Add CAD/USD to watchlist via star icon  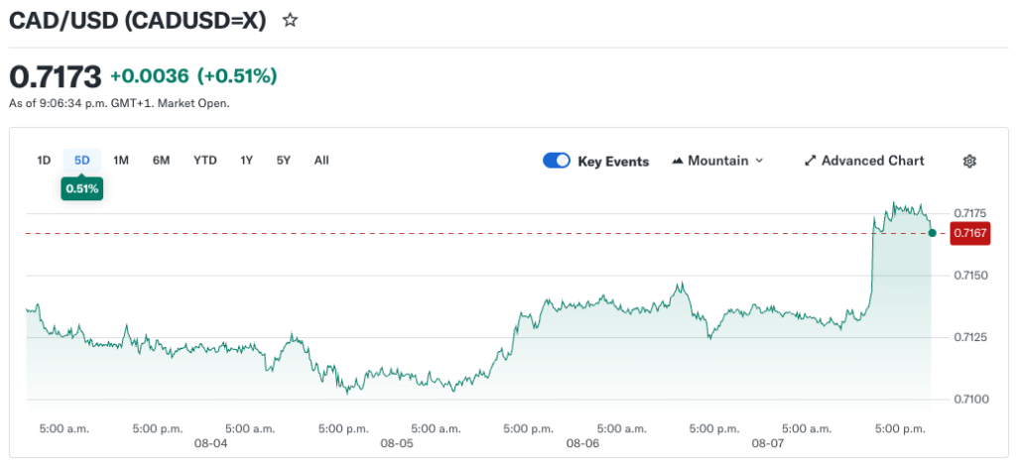pos(291,20)
